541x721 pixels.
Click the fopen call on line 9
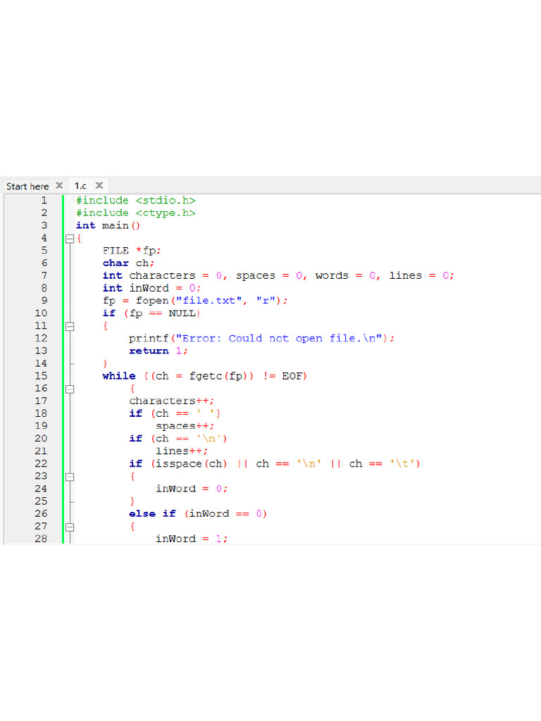[x=211, y=301]
